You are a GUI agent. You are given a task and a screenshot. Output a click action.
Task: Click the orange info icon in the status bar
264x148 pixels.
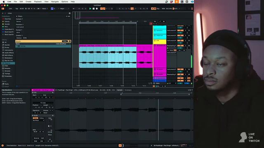[x=2, y=146]
